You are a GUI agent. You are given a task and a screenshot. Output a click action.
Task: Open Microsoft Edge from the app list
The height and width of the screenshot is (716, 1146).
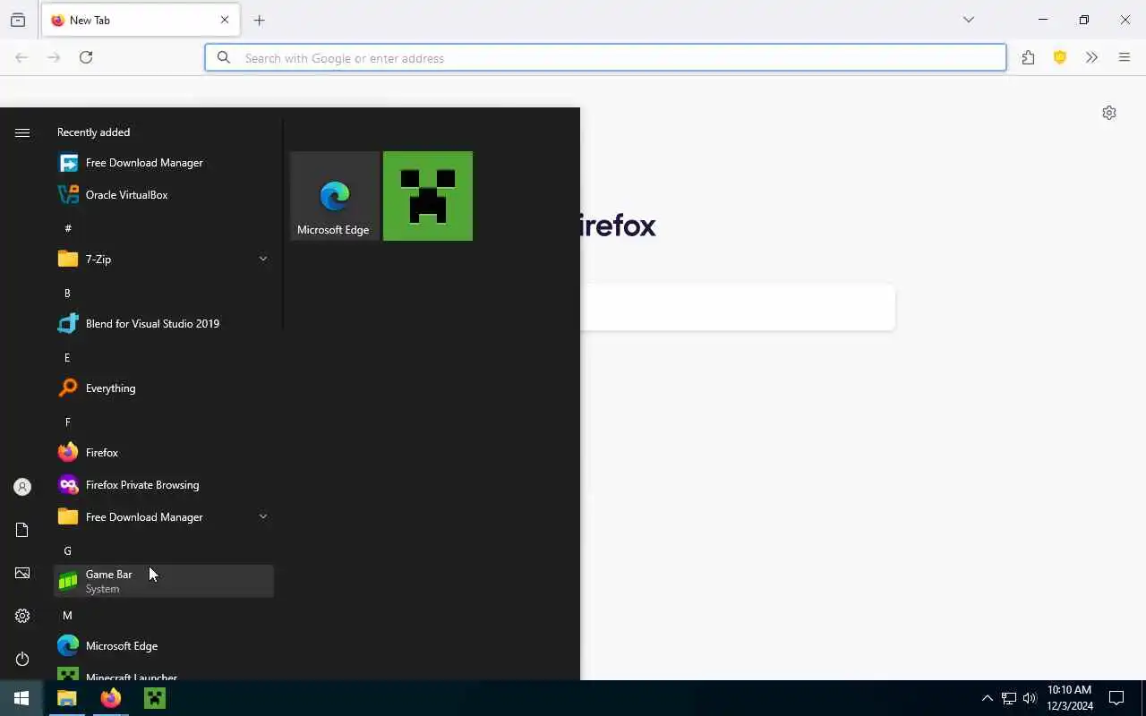point(164,646)
